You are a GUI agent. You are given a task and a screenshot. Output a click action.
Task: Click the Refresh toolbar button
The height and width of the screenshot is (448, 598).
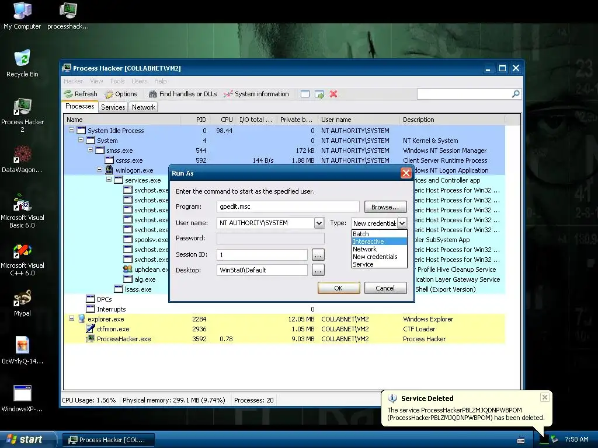(81, 94)
